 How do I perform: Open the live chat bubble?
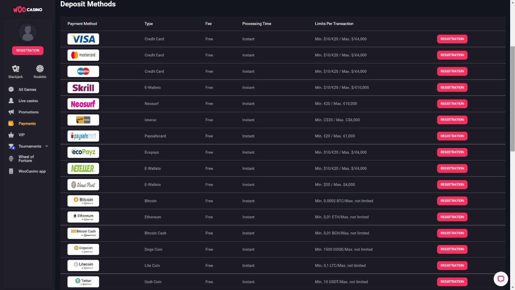point(501,279)
